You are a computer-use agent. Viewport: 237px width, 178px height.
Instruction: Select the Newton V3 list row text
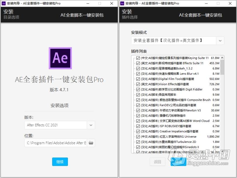point(171,110)
